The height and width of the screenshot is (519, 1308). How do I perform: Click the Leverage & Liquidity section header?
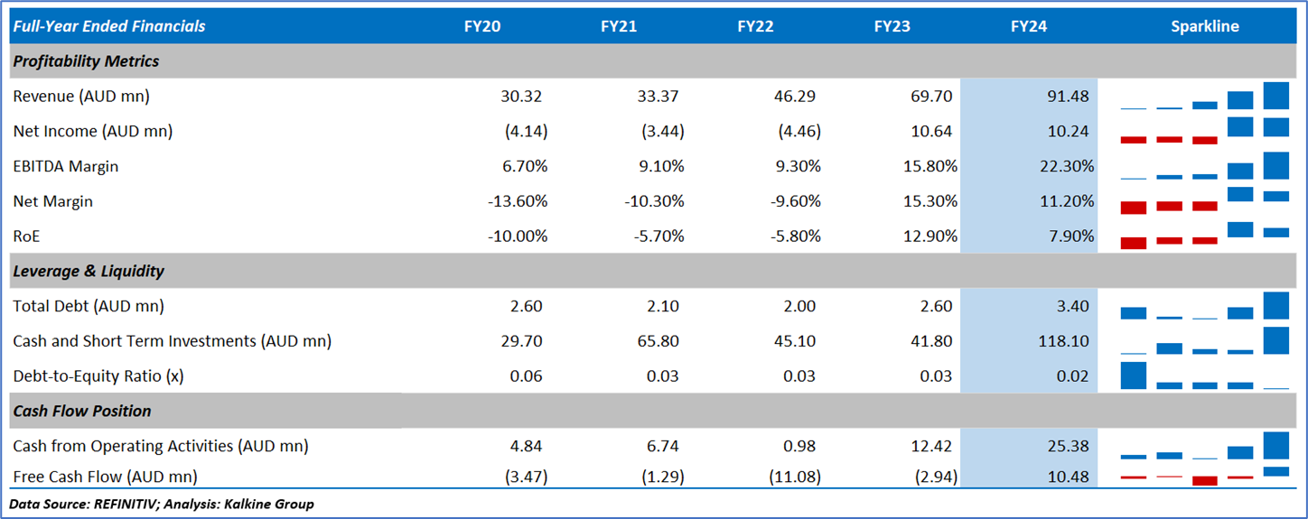click(89, 271)
